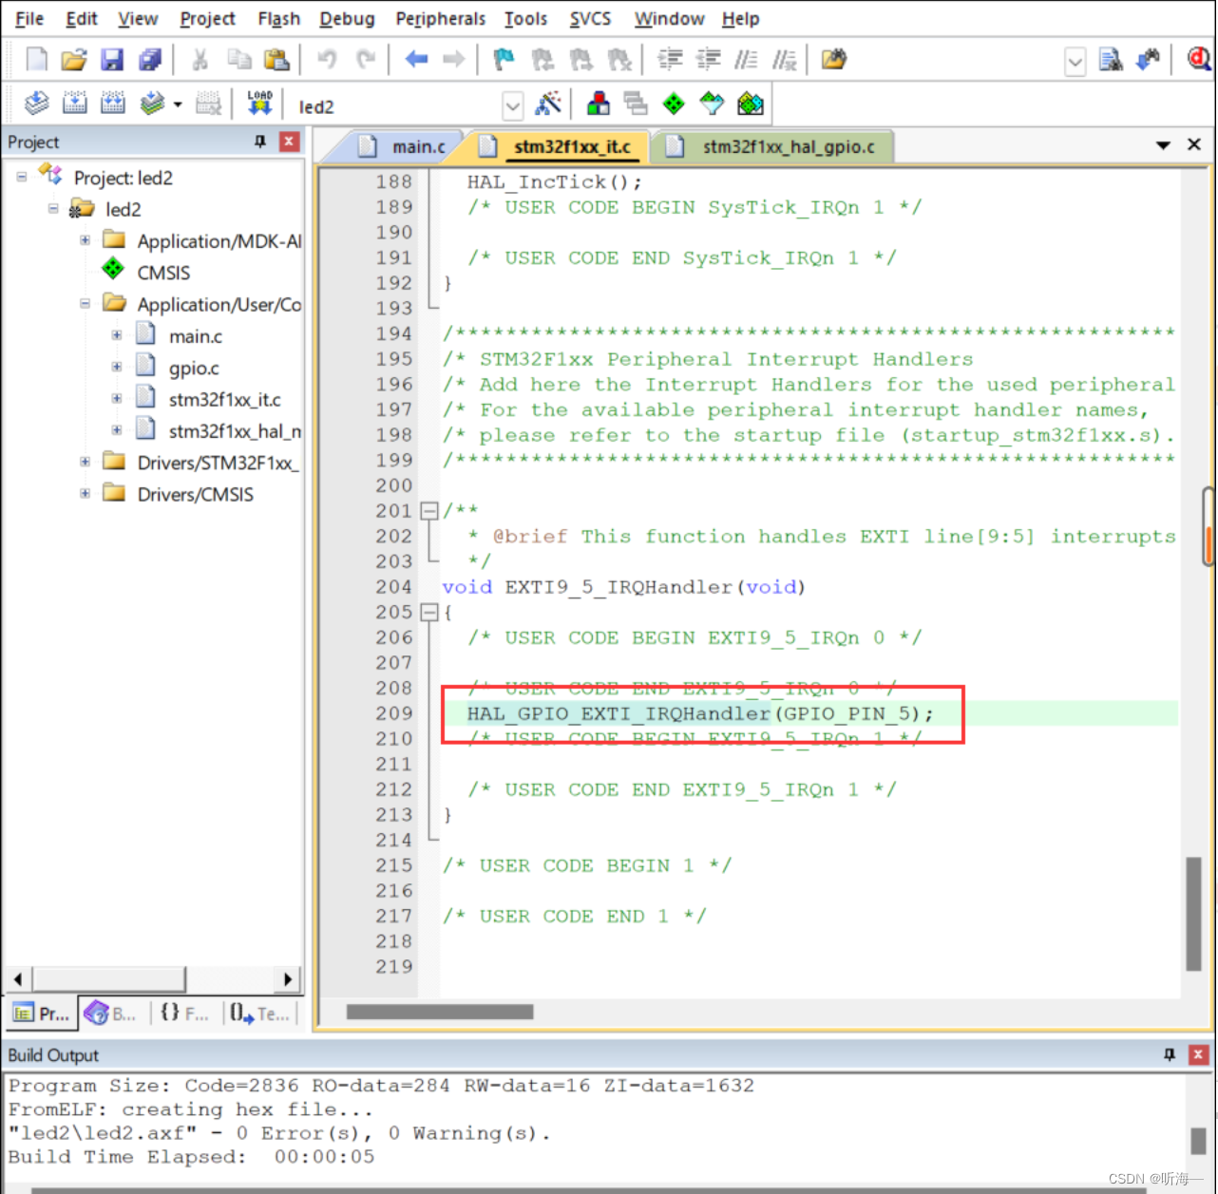Switch to the main.c editor tab
This screenshot has width=1218, height=1194.
407,146
